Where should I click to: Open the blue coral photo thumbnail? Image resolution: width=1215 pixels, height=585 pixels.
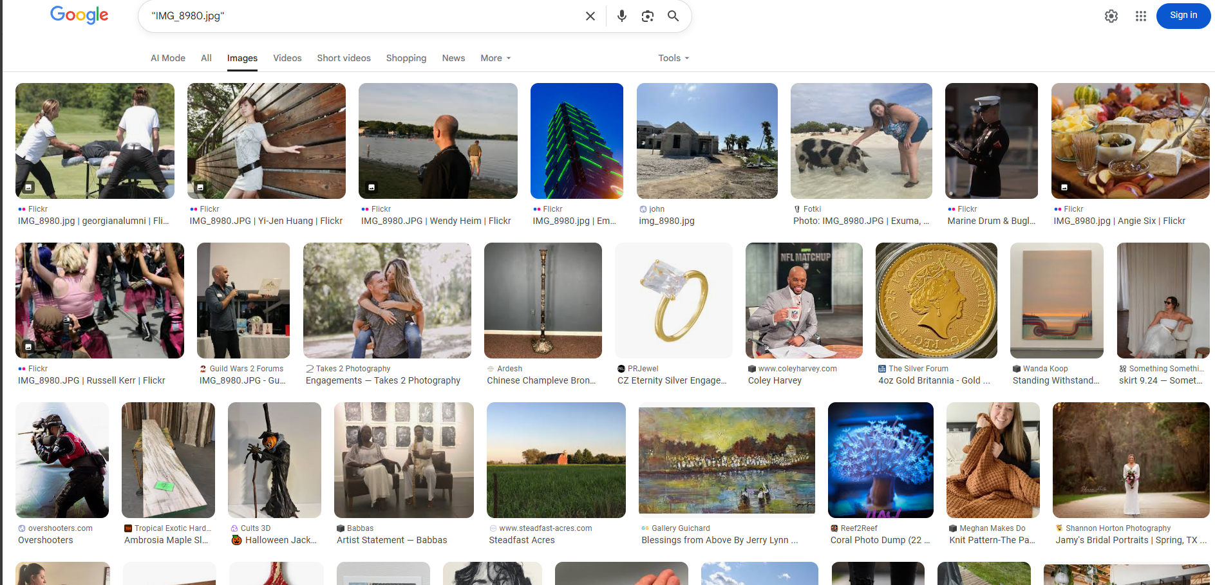(x=881, y=460)
